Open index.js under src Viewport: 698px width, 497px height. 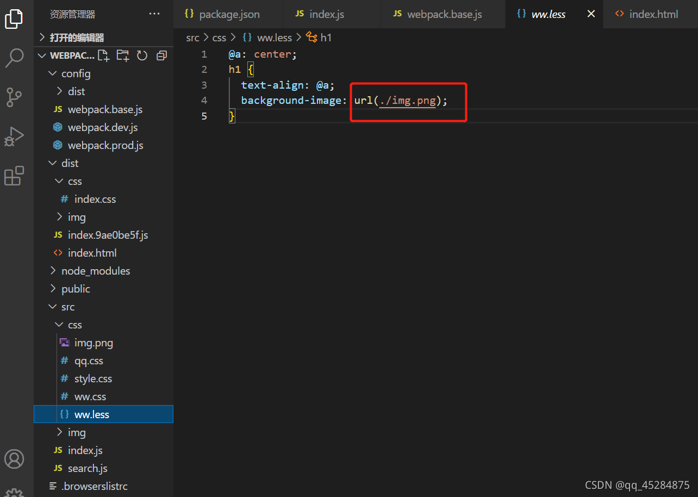point(103,450)
